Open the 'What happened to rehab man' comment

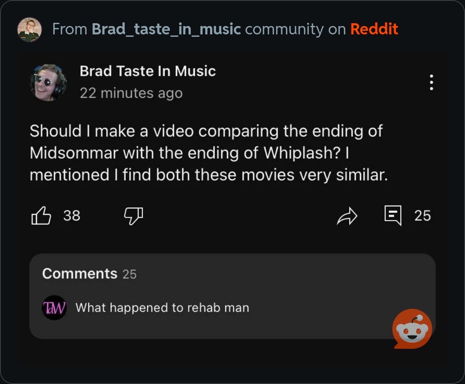tap(162, 308)
